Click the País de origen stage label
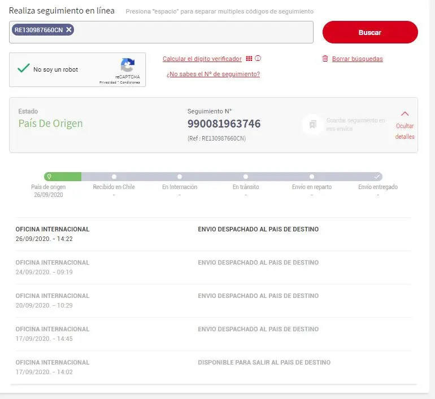Viewport: 435px width, 399px height. click(48, 187)
